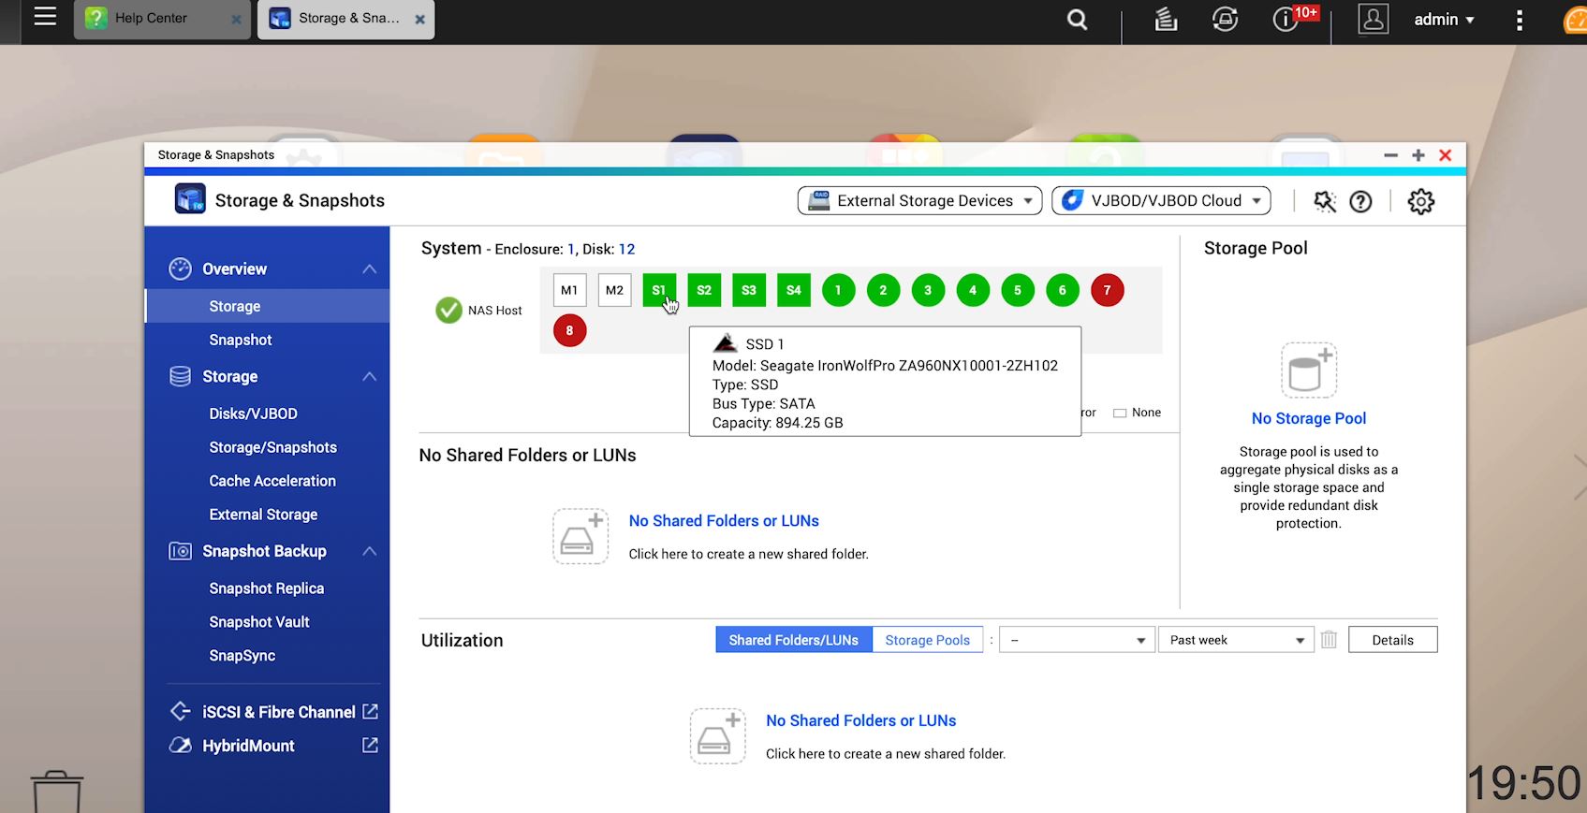Select red error disk 7
Image resolution: width=1587 pixels, height=813 pixels.
1108,290
